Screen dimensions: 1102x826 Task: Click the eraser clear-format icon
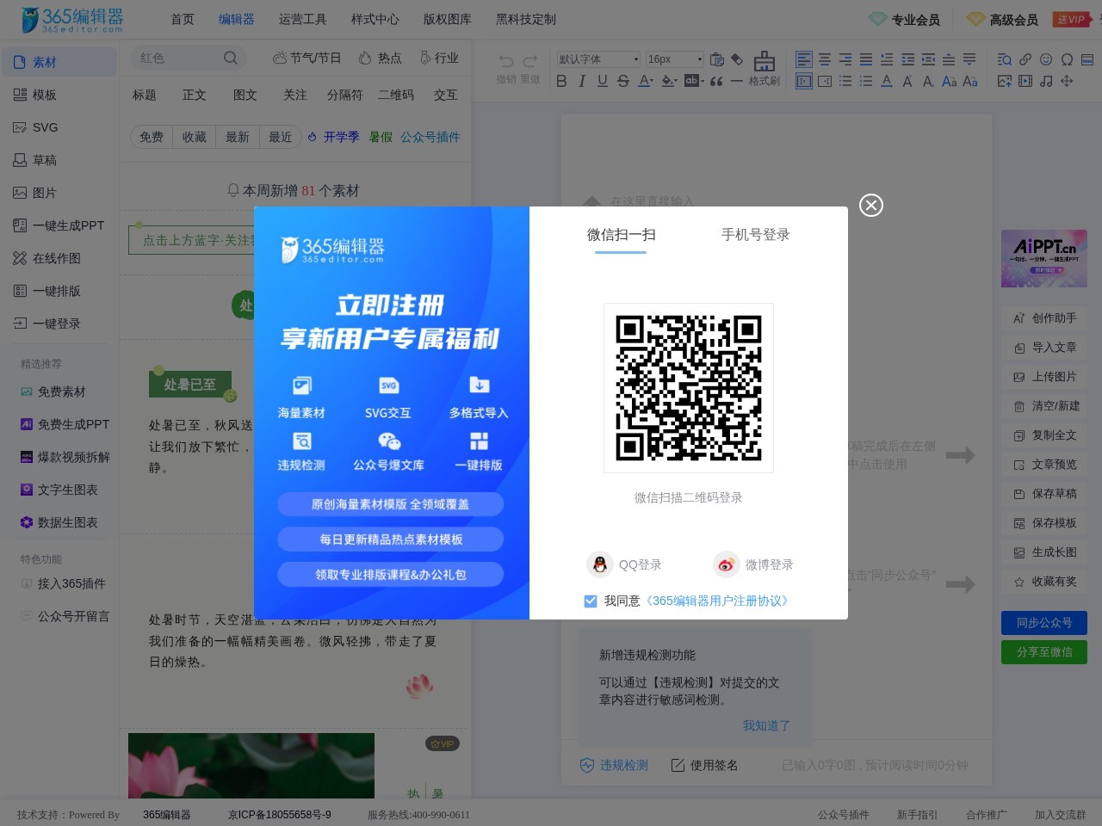(737, 59)
